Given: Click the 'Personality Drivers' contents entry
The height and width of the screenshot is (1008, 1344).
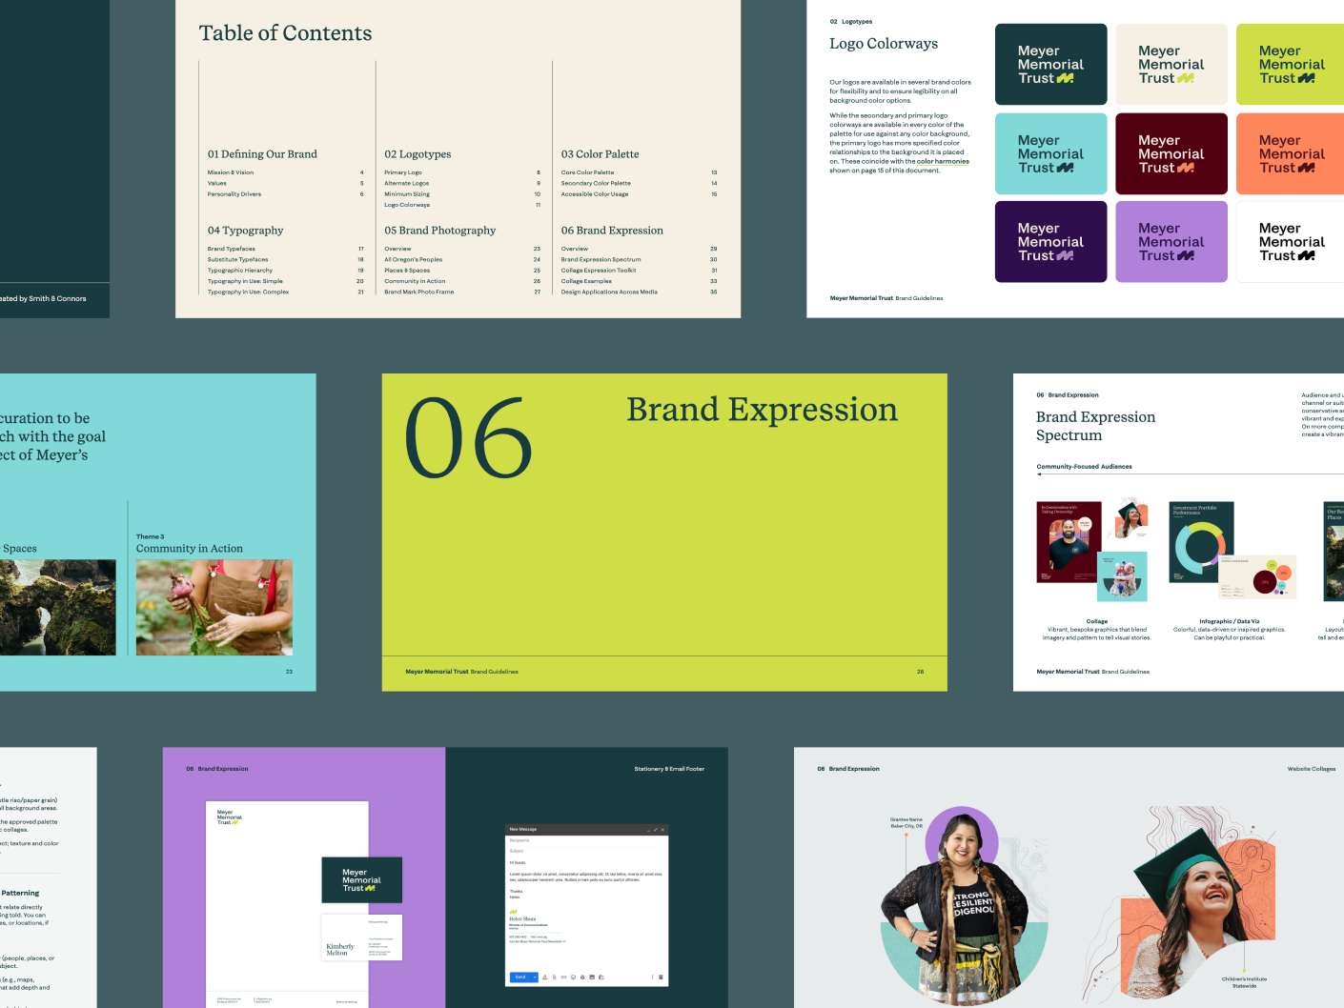Looking at the screenshot, I should [x=234, y=194].
